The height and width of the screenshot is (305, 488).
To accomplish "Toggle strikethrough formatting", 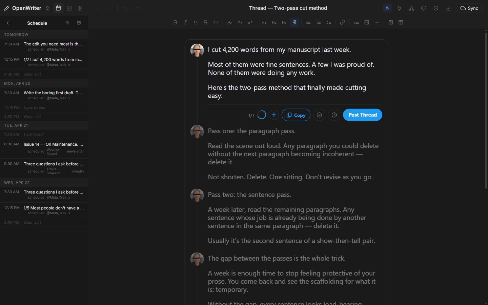I will click(x=206, y=22).
